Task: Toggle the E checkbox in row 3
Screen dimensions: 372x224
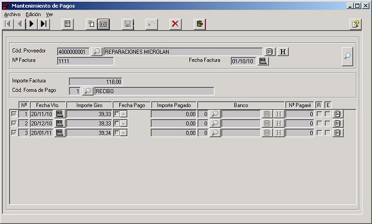Action: pos(328,133)
